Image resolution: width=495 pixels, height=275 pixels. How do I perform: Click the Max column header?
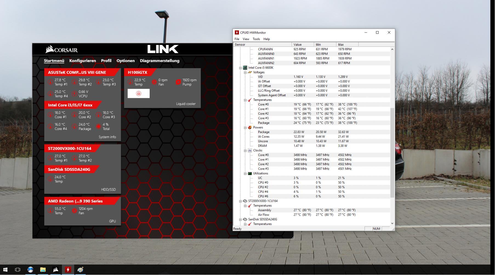(347, 45)
